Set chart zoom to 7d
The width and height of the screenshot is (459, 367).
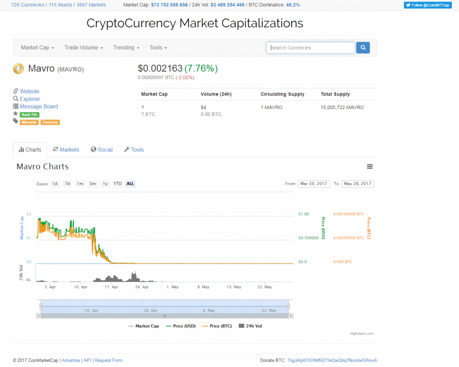67,183
